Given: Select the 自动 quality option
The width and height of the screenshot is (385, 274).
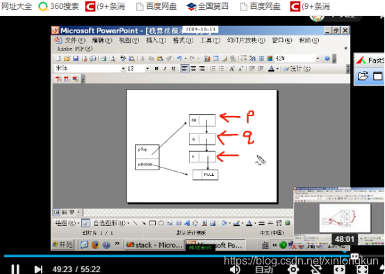Looking at the screenshot, I should pyautogui.click(x=264, y=270).
